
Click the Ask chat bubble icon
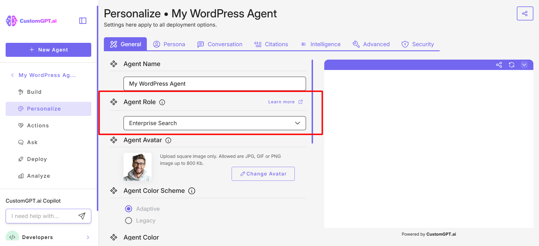click(x=21, y=142)
